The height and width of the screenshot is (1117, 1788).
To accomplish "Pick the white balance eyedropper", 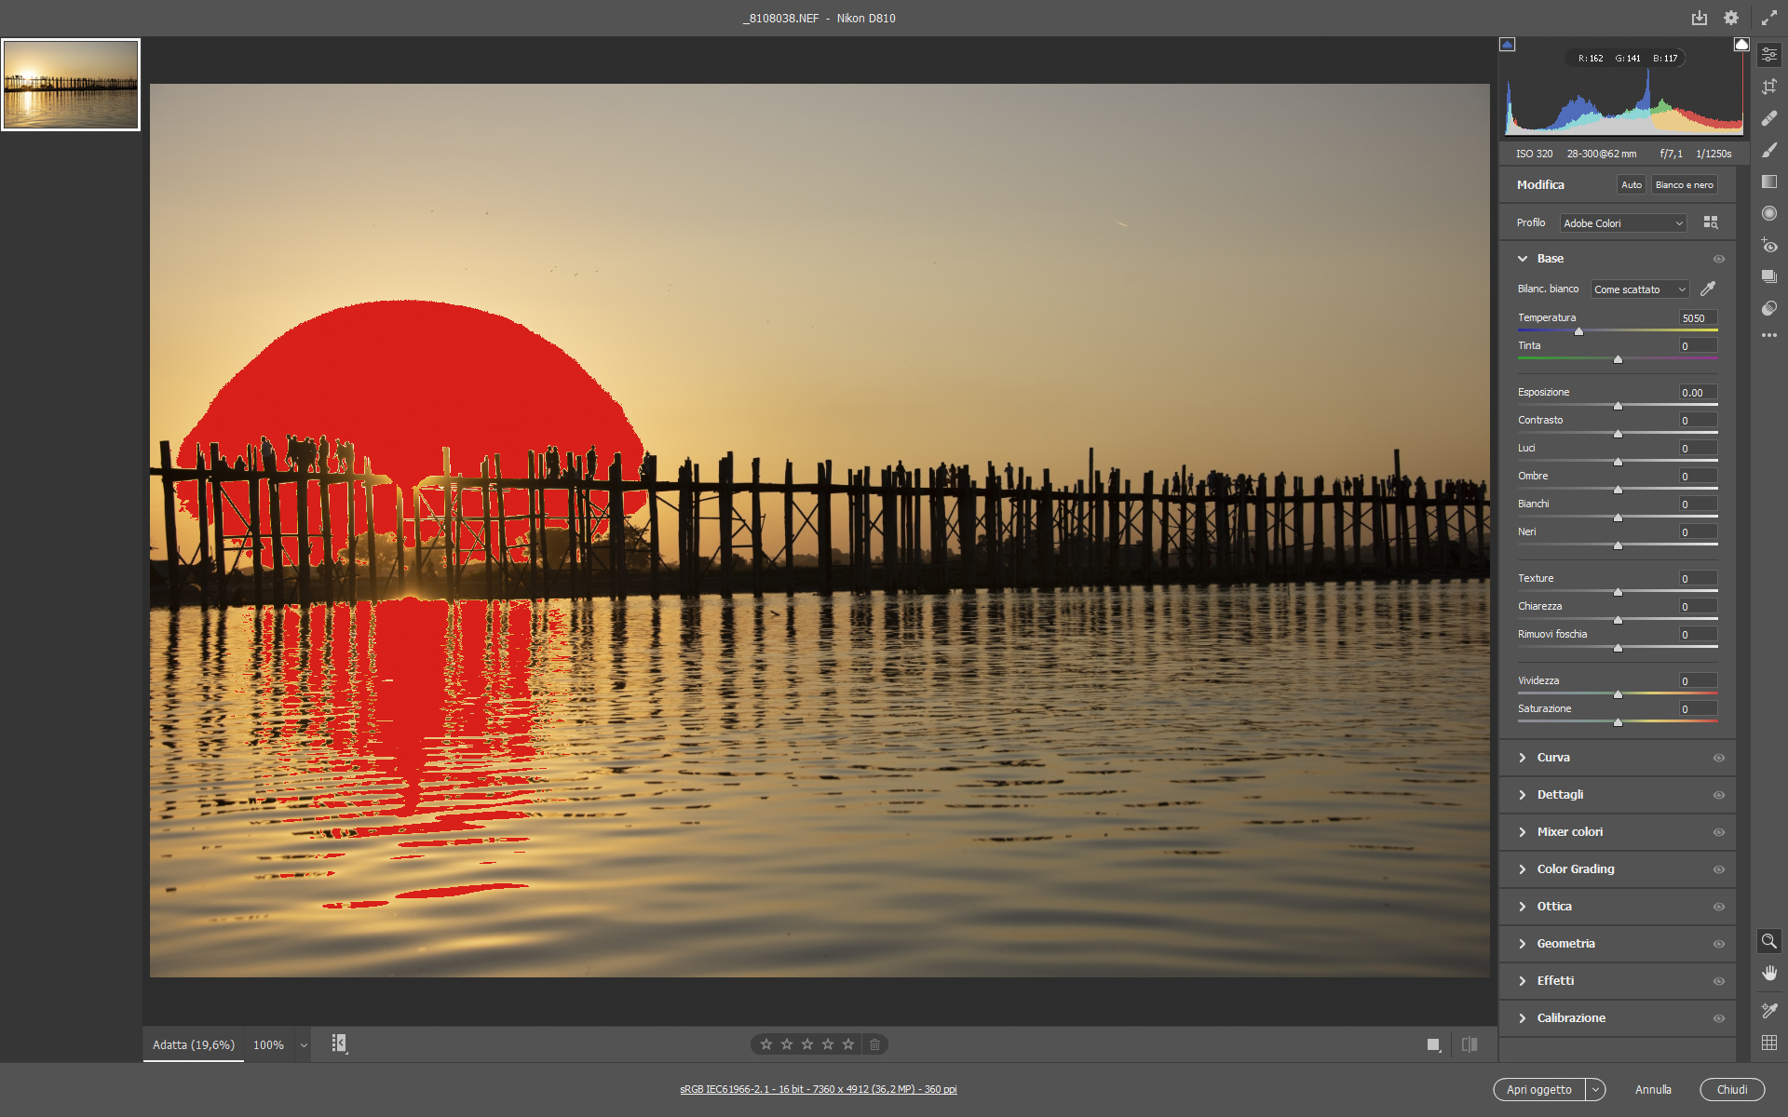I will pos(1708,289).
